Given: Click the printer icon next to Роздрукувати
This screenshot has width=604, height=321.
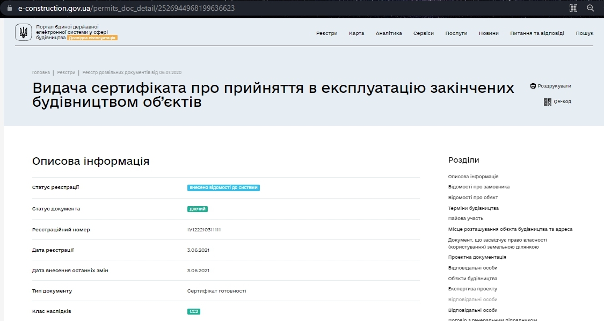Looking at the screenshot, I should 533,86.
